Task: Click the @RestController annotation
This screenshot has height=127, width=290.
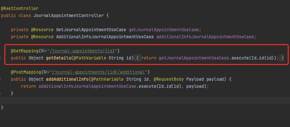Action: pyautogui.click(x=20, y=8)
